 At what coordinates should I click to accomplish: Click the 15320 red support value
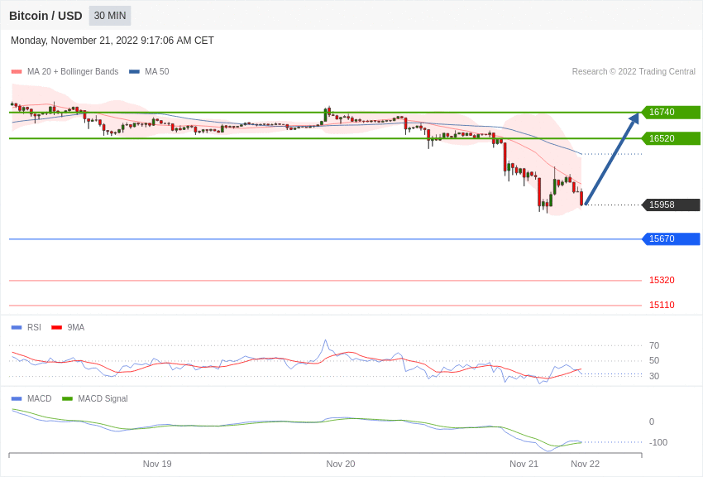click(x=662, y=281)
